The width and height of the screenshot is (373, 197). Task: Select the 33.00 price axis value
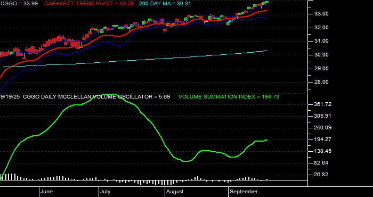pos(321,14)
